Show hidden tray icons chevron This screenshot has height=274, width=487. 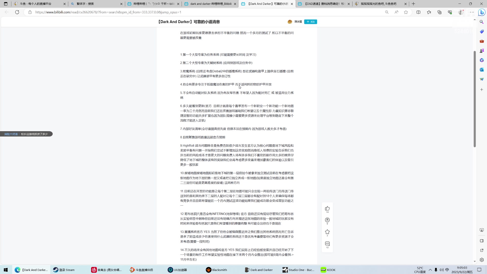(x=430, y=270)
